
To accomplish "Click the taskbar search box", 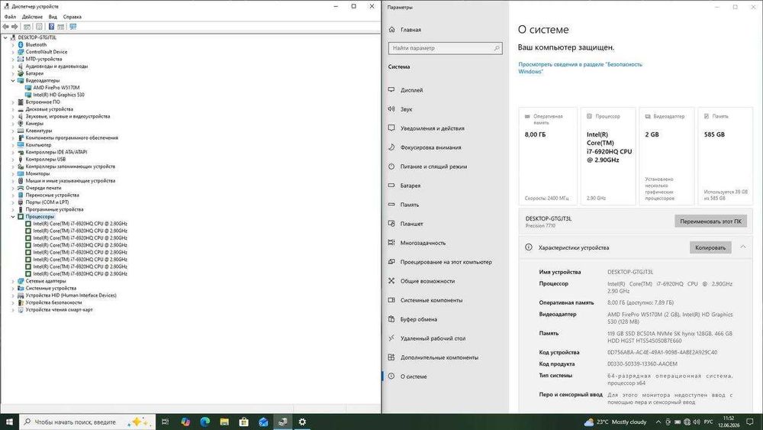I will (x=88, y=422).
